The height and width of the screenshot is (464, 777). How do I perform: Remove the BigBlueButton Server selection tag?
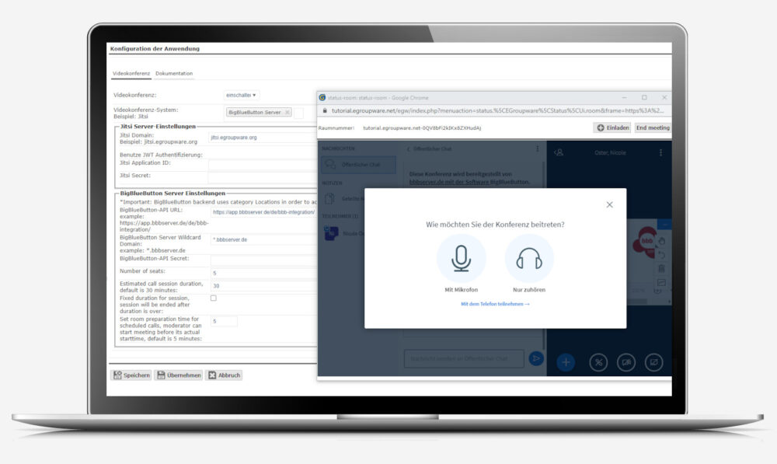click(287, 113)
